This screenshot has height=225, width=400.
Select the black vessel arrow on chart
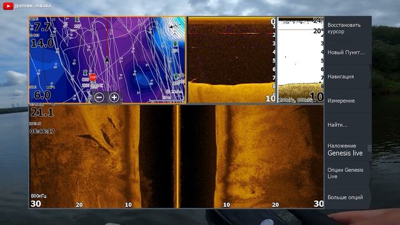(x=107, y=59)
